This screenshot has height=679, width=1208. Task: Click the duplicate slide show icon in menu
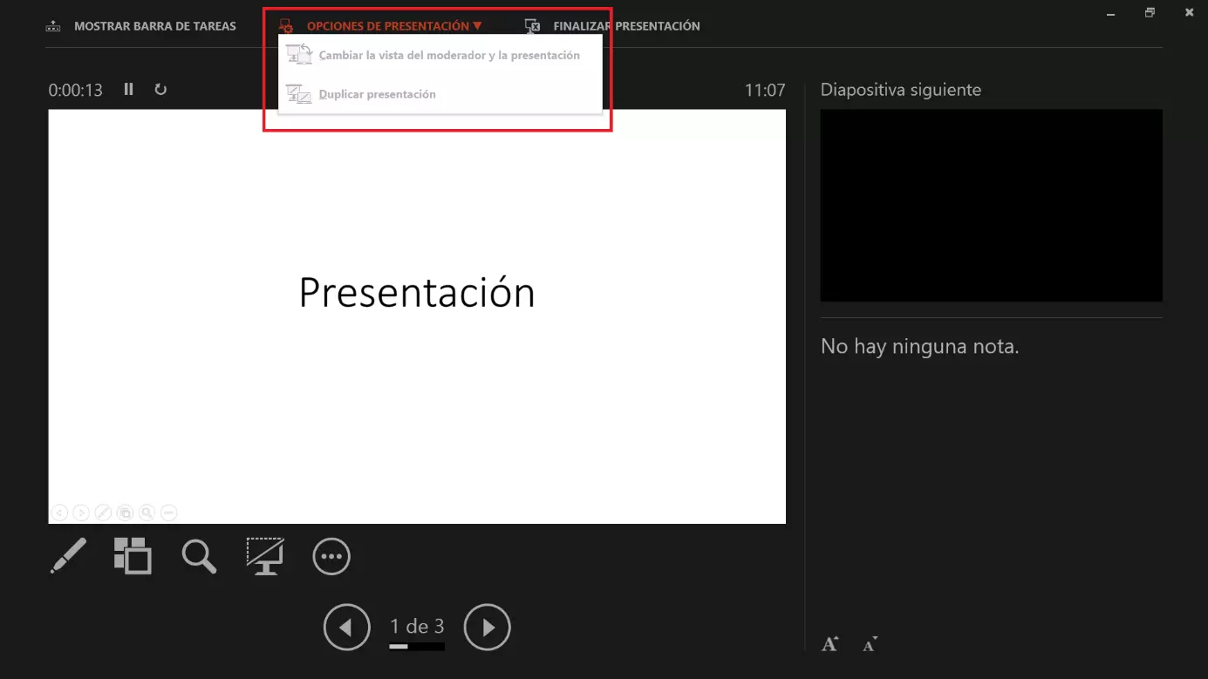pos(299,93)
